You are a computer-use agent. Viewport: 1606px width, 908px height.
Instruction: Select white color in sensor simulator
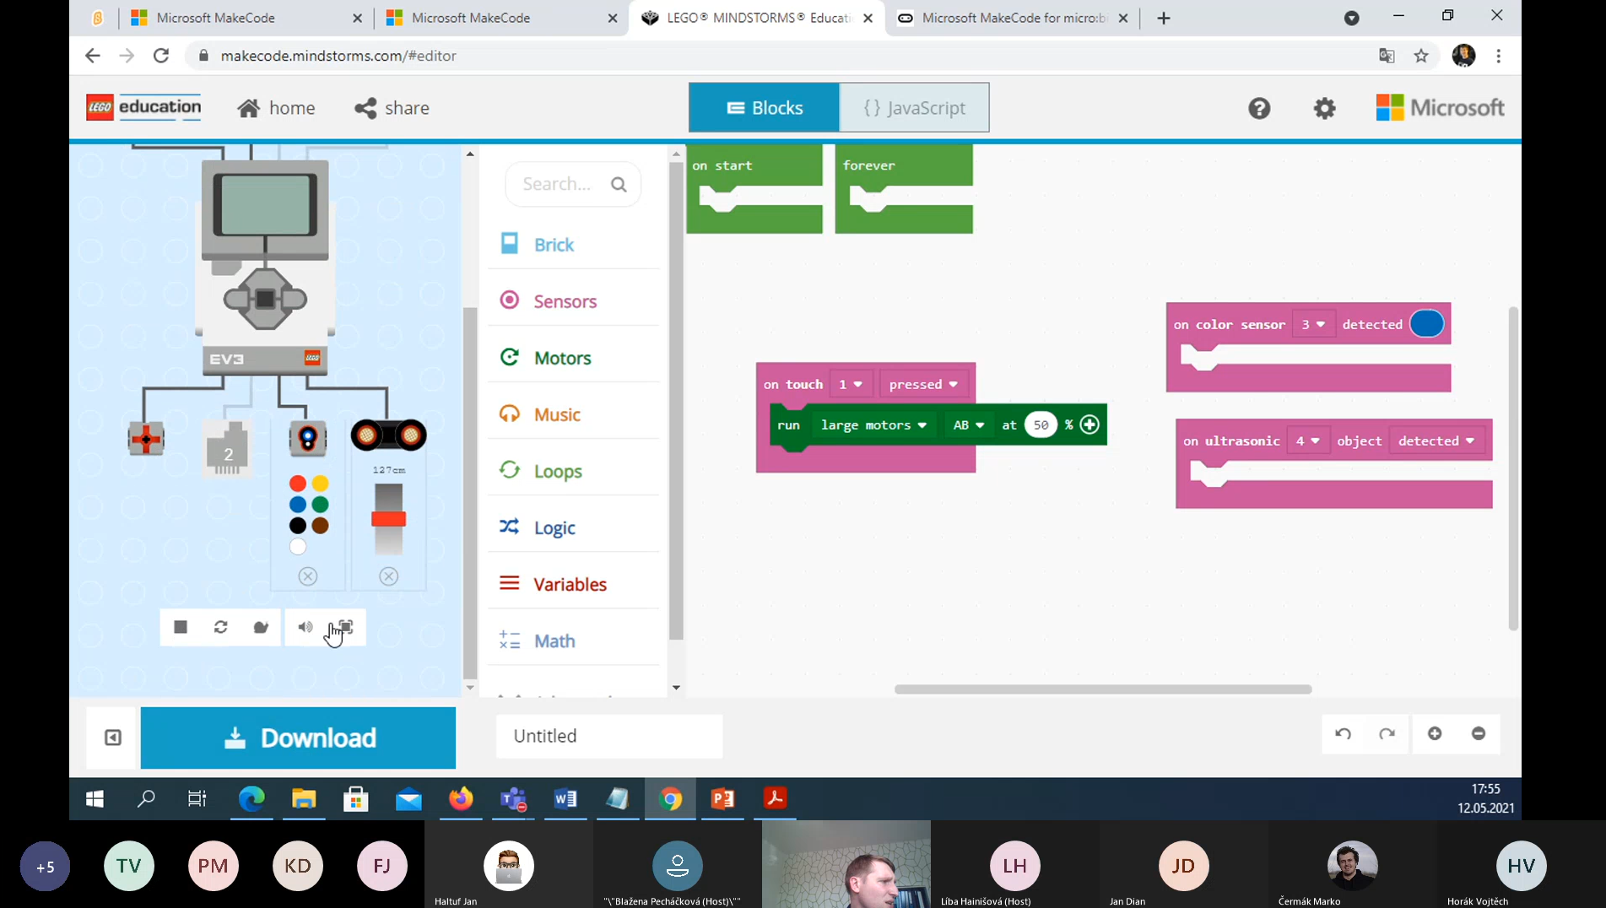click(298, 547)
